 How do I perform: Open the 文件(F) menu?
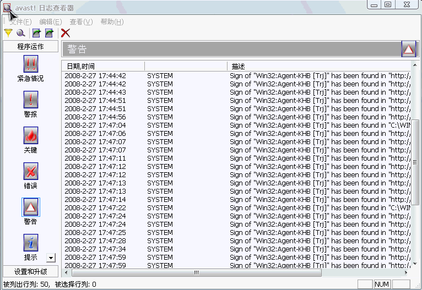click(21, 22)
